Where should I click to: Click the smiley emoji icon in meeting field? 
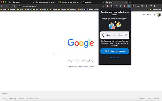(104, 35)
